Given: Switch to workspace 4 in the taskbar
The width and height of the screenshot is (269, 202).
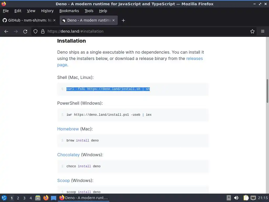Looking at the screenshot, I should pyautogui.click(x=31, y=198).
